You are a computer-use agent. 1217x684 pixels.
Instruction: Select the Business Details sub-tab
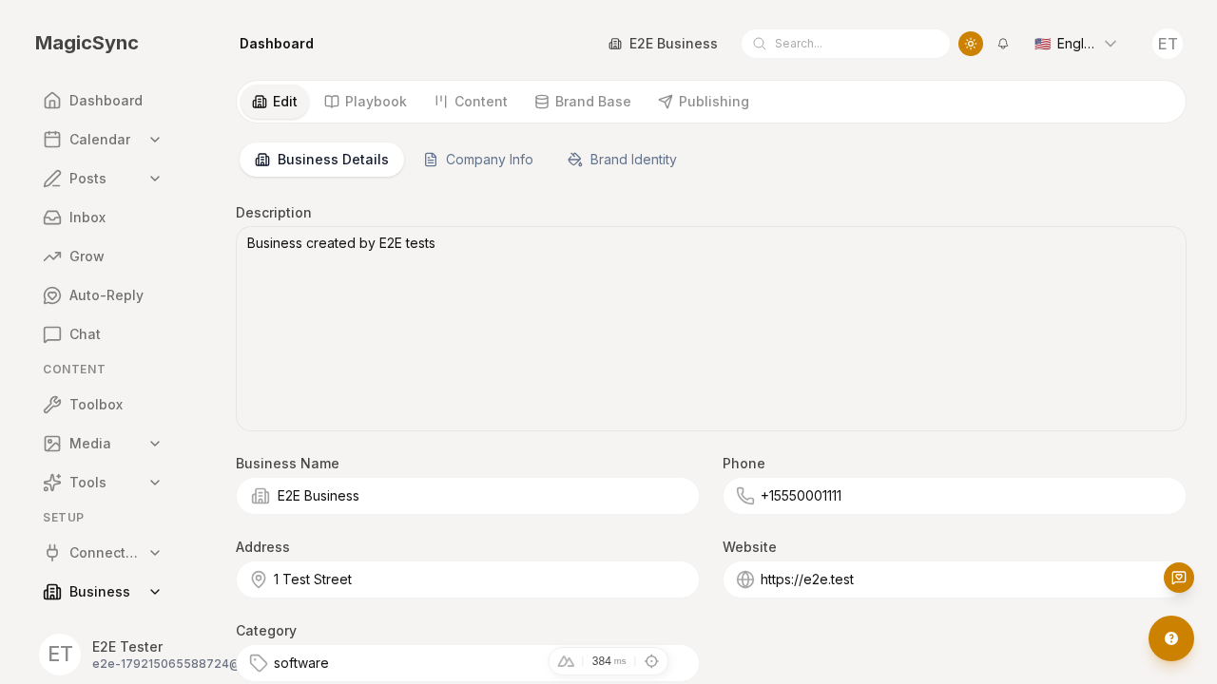(x=322, y=160)
